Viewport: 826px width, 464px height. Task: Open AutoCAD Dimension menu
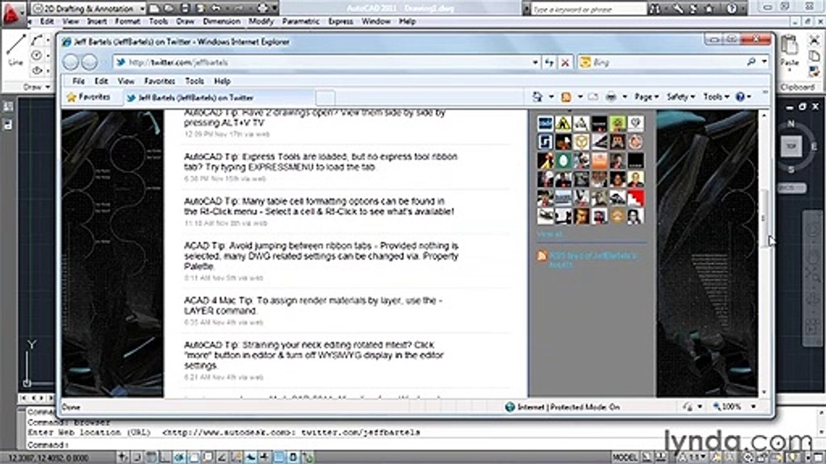click(221, 21)
